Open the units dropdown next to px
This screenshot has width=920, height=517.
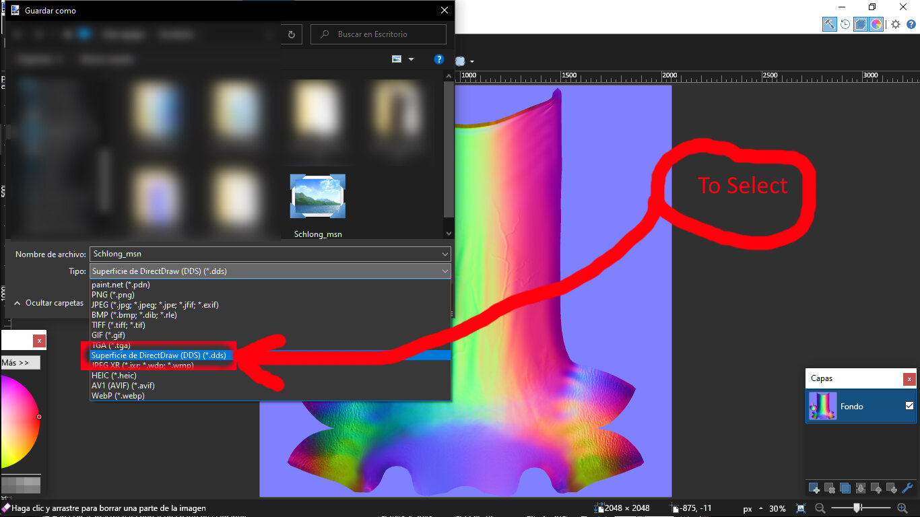761,508
